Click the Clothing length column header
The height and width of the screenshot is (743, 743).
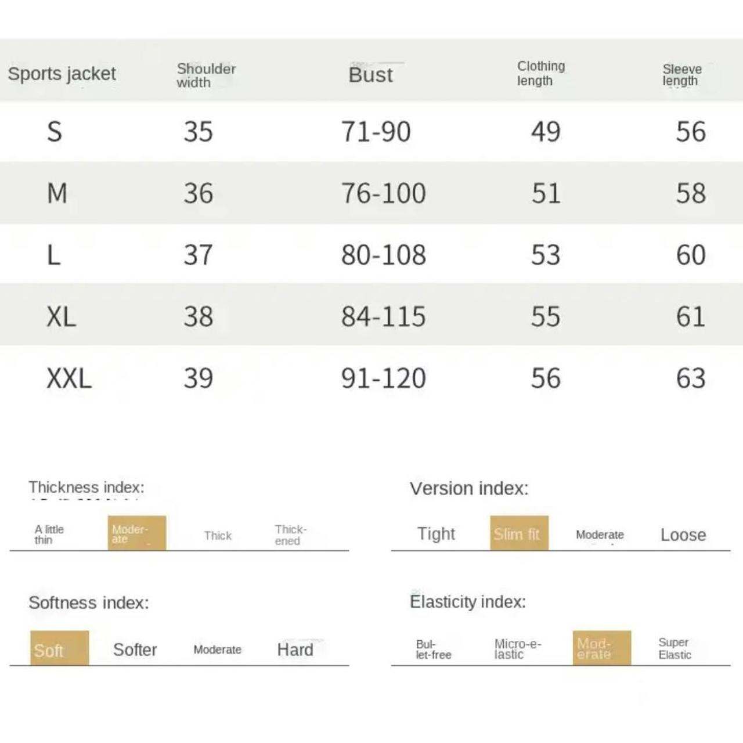(540, 74)
